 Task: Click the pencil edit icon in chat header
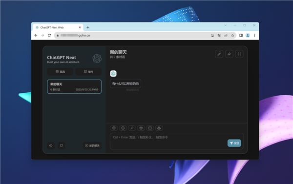[219, 54]
